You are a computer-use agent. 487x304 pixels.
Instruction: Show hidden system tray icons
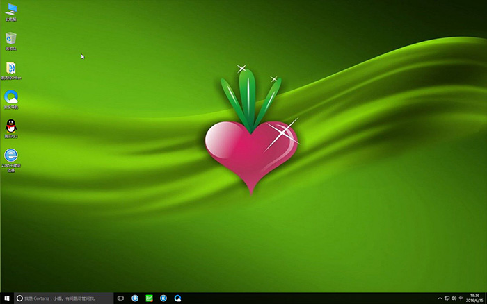[x=440, y=298]
